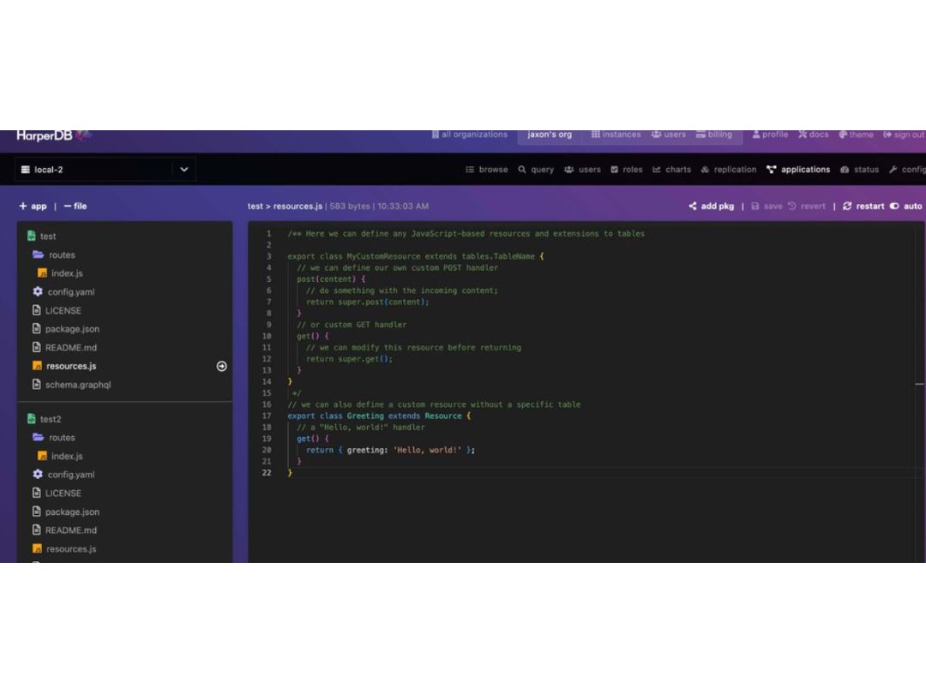This screenshot has width=926, height=694.
Task: Open the charts section
Action: [x=671, y=170]
